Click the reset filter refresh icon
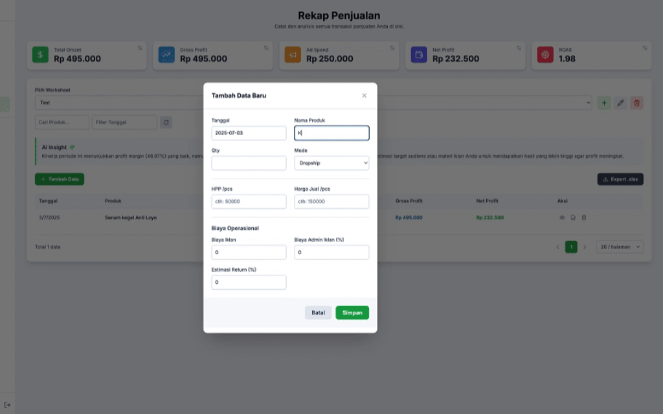Viewport: 663px width, 414px height. [x=166, y=122]
